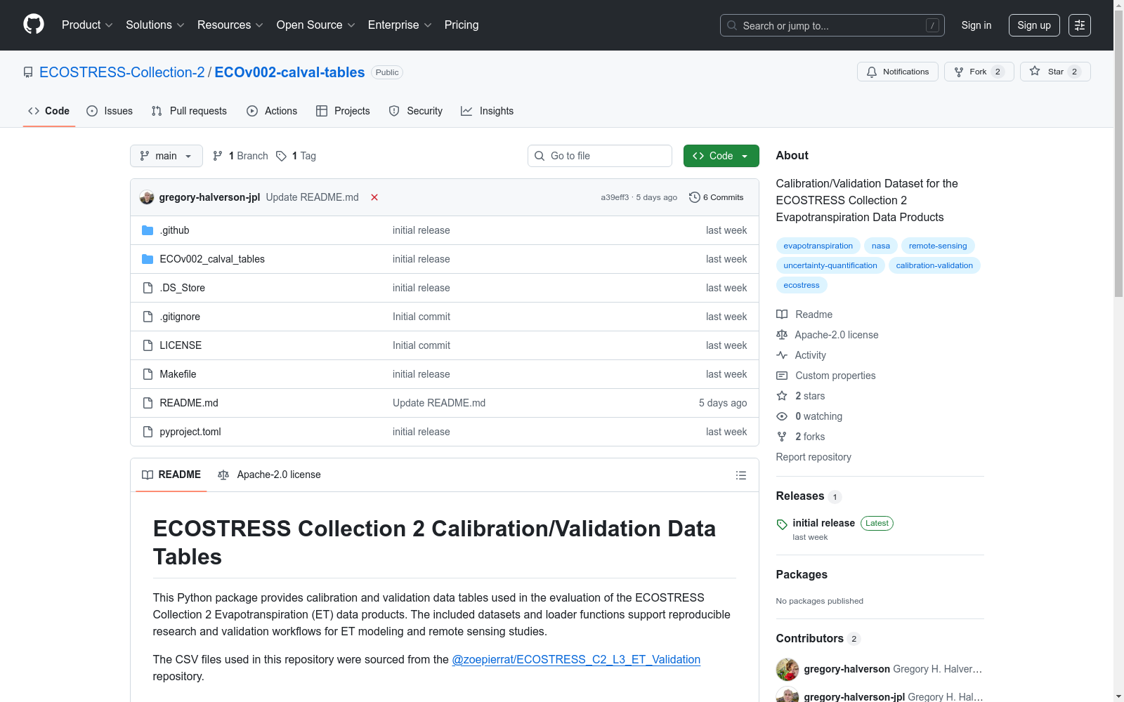Open the command palette icon in header
Image resolution: width=1124 pixels, height=702 pixels.
tap(1080, 25)
